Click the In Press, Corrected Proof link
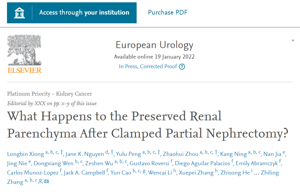Viewport: 300px width, 192px height. tap(148, 66)
